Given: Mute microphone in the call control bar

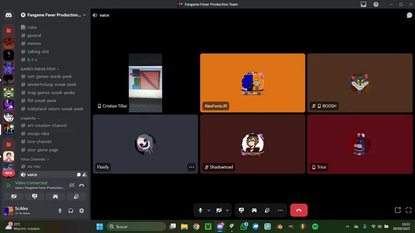Looking at the screenshot, I should [x=201, y=210].
